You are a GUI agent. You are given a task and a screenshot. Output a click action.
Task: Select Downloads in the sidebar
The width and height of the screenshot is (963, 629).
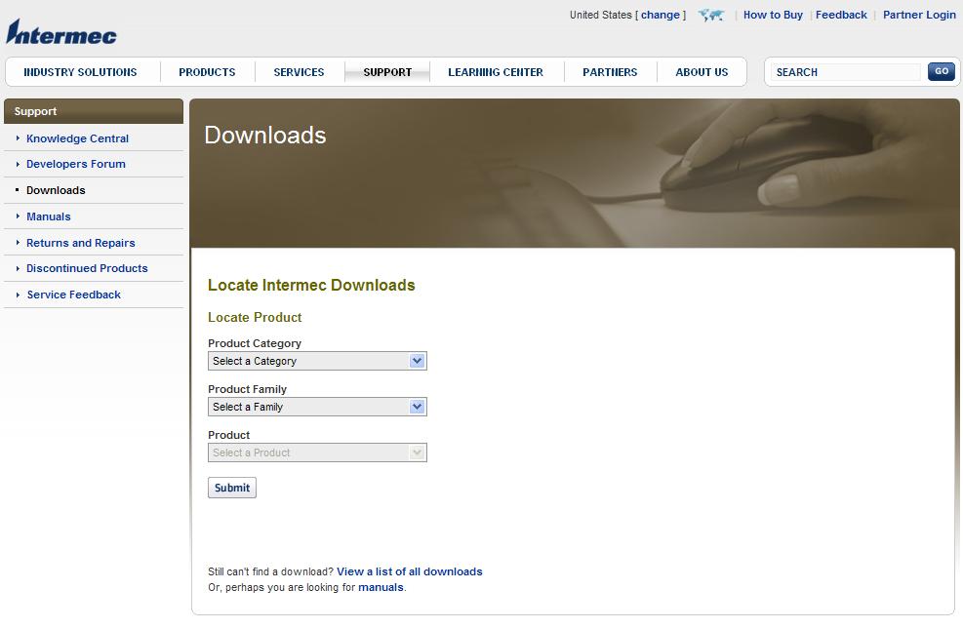56,190
